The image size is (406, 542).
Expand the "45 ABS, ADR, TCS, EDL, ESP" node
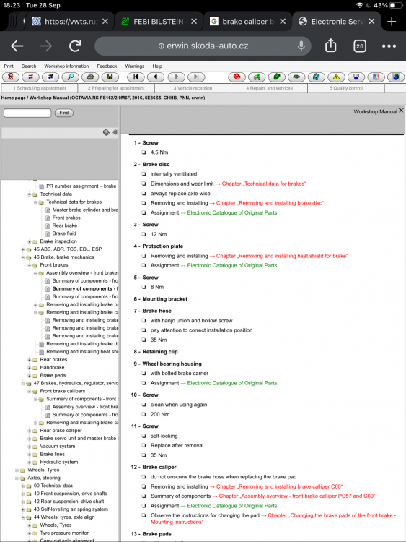(x=23, y=249)
